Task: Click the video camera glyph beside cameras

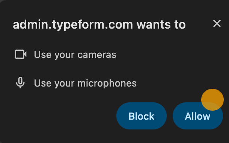Action: (x=21, y=54)
